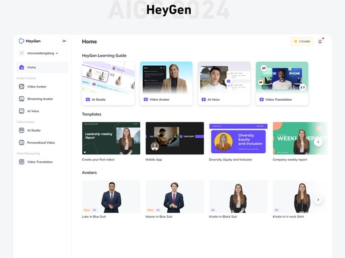Click the 'HeyGen Learning Guide' heading
Screen dimensions: 345x258
point(104,56)
